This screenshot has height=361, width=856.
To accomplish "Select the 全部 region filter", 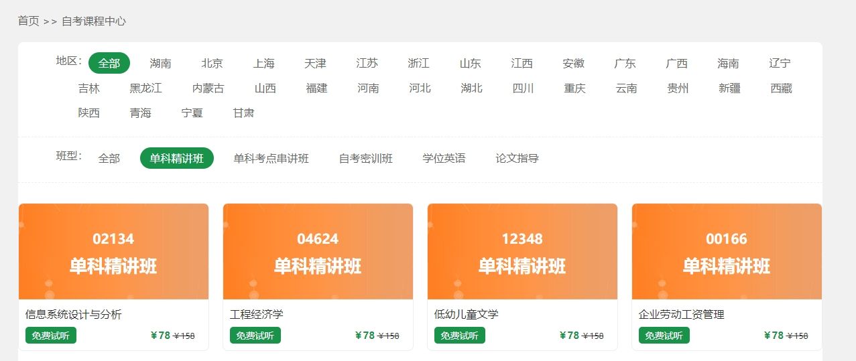I will pyautogui.click(x=109, y=63).
